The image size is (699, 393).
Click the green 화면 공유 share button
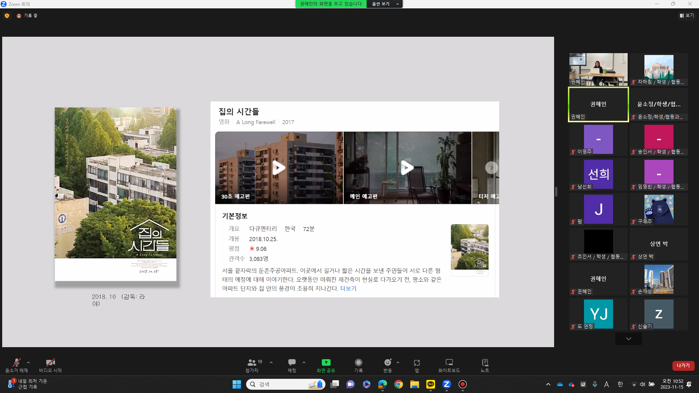(x=326, y=365)
